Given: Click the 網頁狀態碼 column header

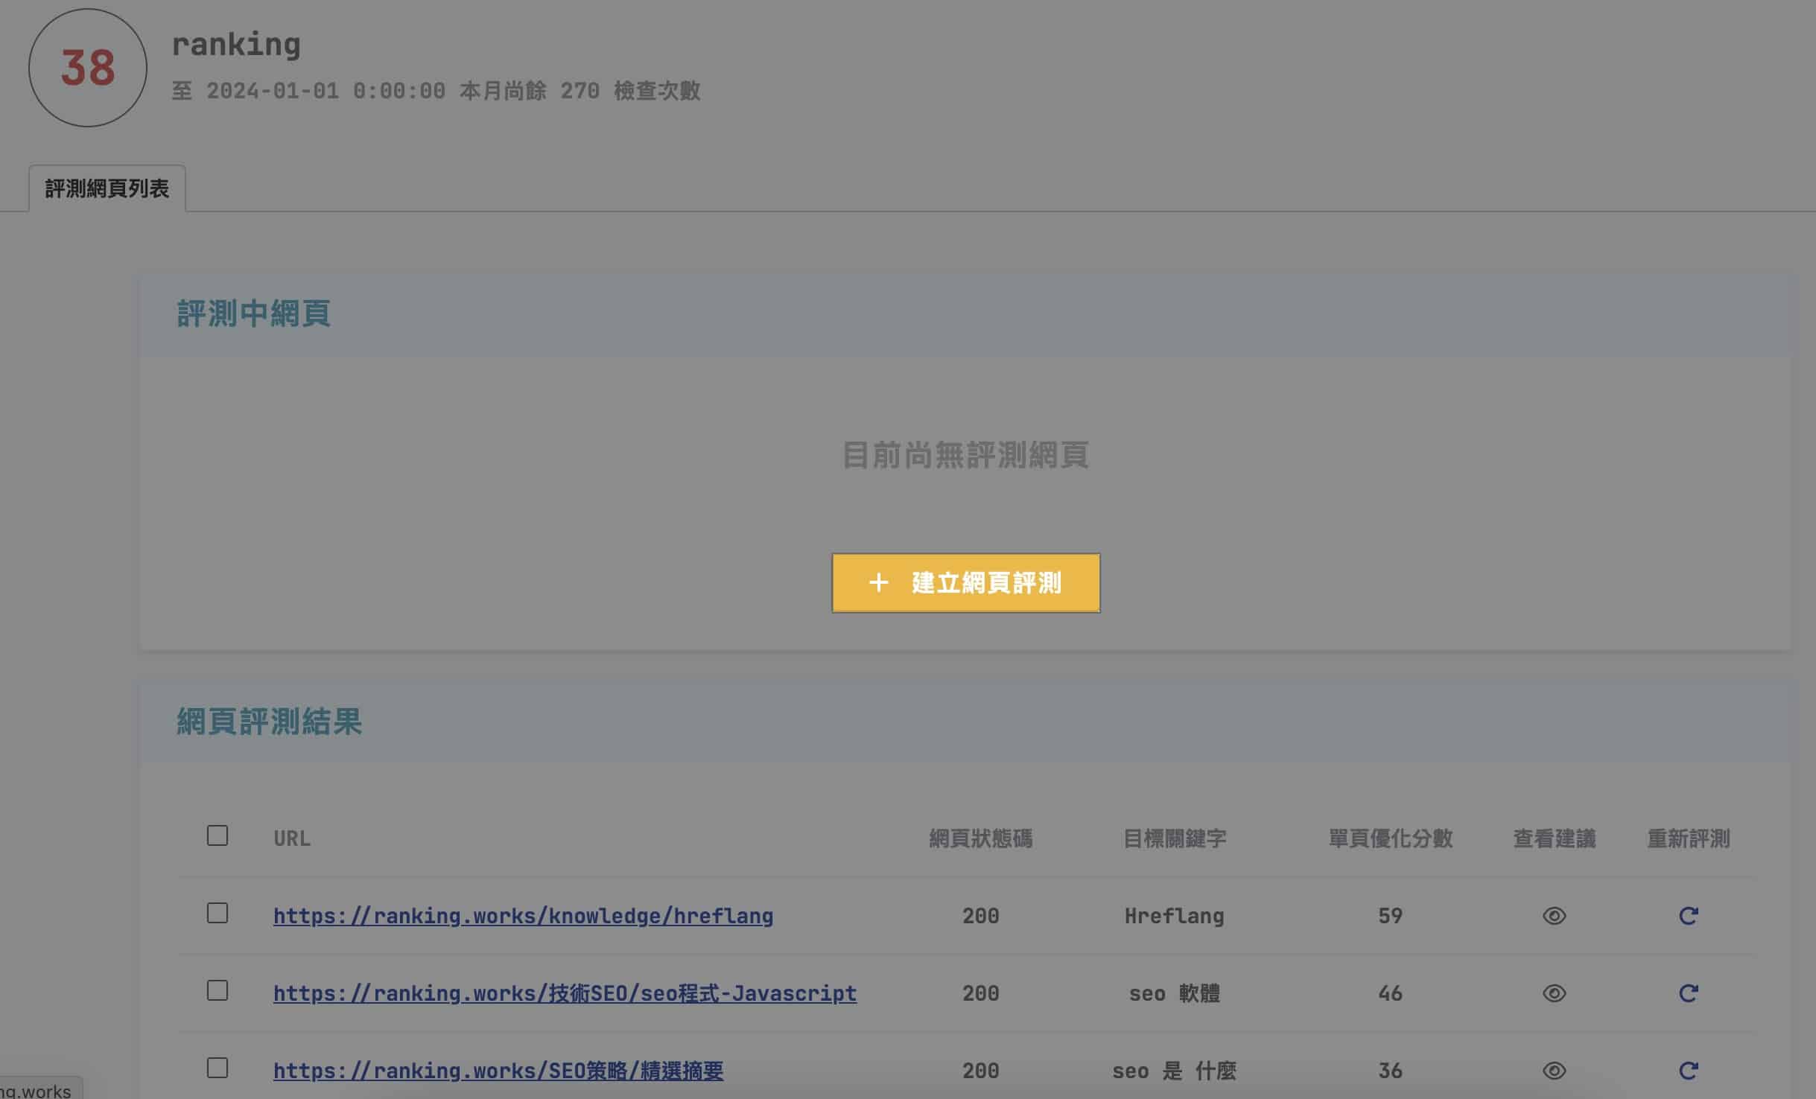Looking at the screenshot, I should pos(980,838).
